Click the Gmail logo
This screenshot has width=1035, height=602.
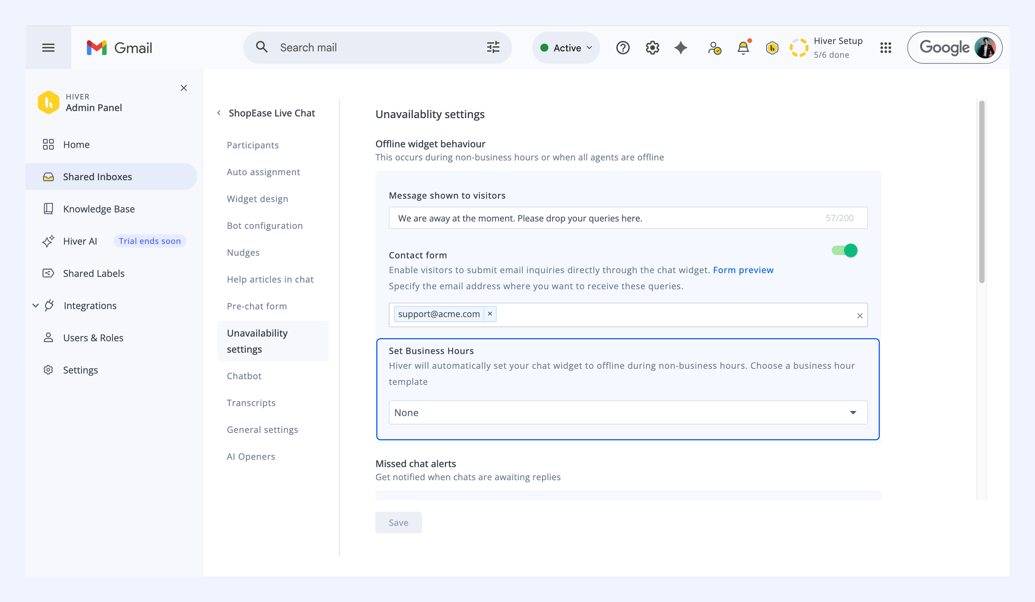[119, 48]
